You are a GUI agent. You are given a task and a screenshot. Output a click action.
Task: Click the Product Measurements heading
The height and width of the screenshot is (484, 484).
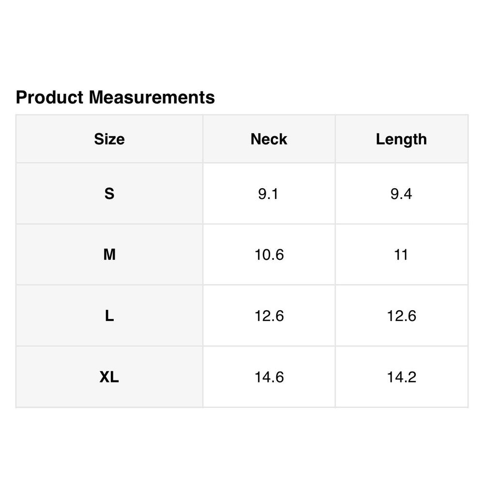pyautogui.click(x=115, y=97)
